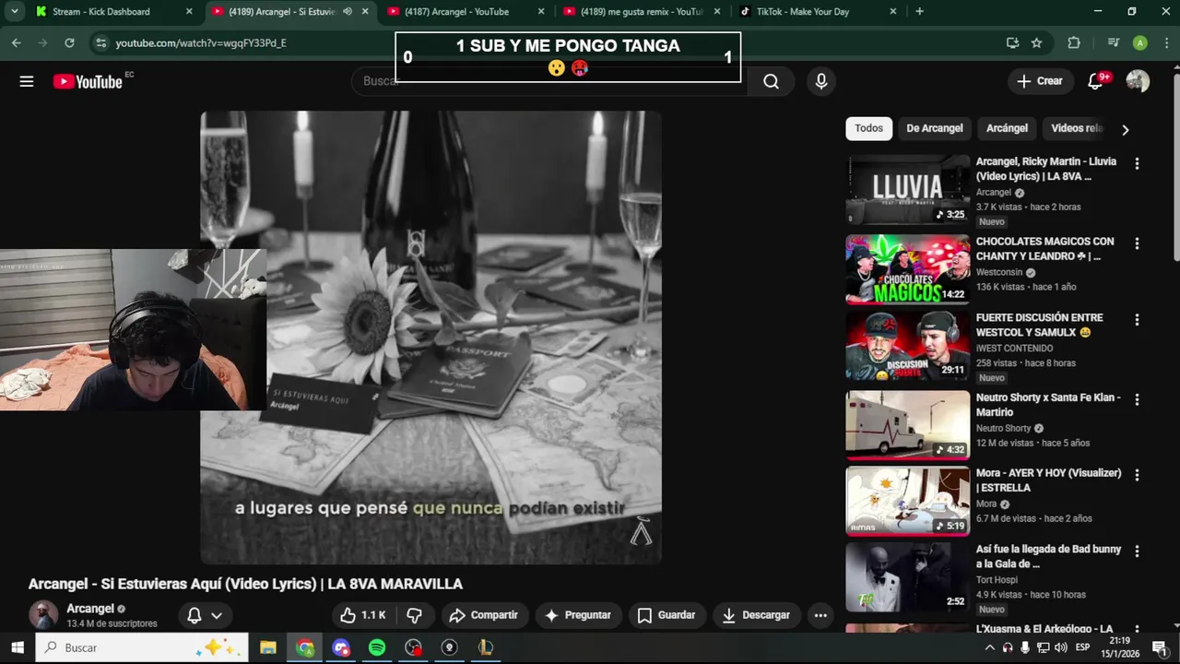Viewport: 1180px width, 664px height.
Task: Open options menu for Martirio video
Action: [x=1137, y=399]
